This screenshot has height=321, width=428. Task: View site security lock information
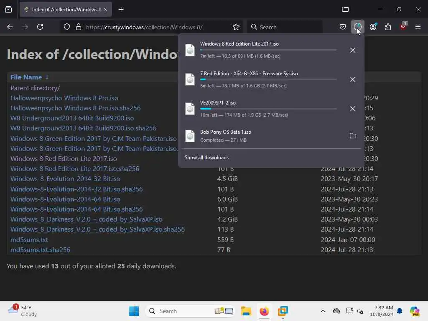pos(79,27)
